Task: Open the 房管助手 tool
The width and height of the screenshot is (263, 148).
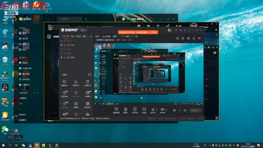Action: click(x=76, y=83)
